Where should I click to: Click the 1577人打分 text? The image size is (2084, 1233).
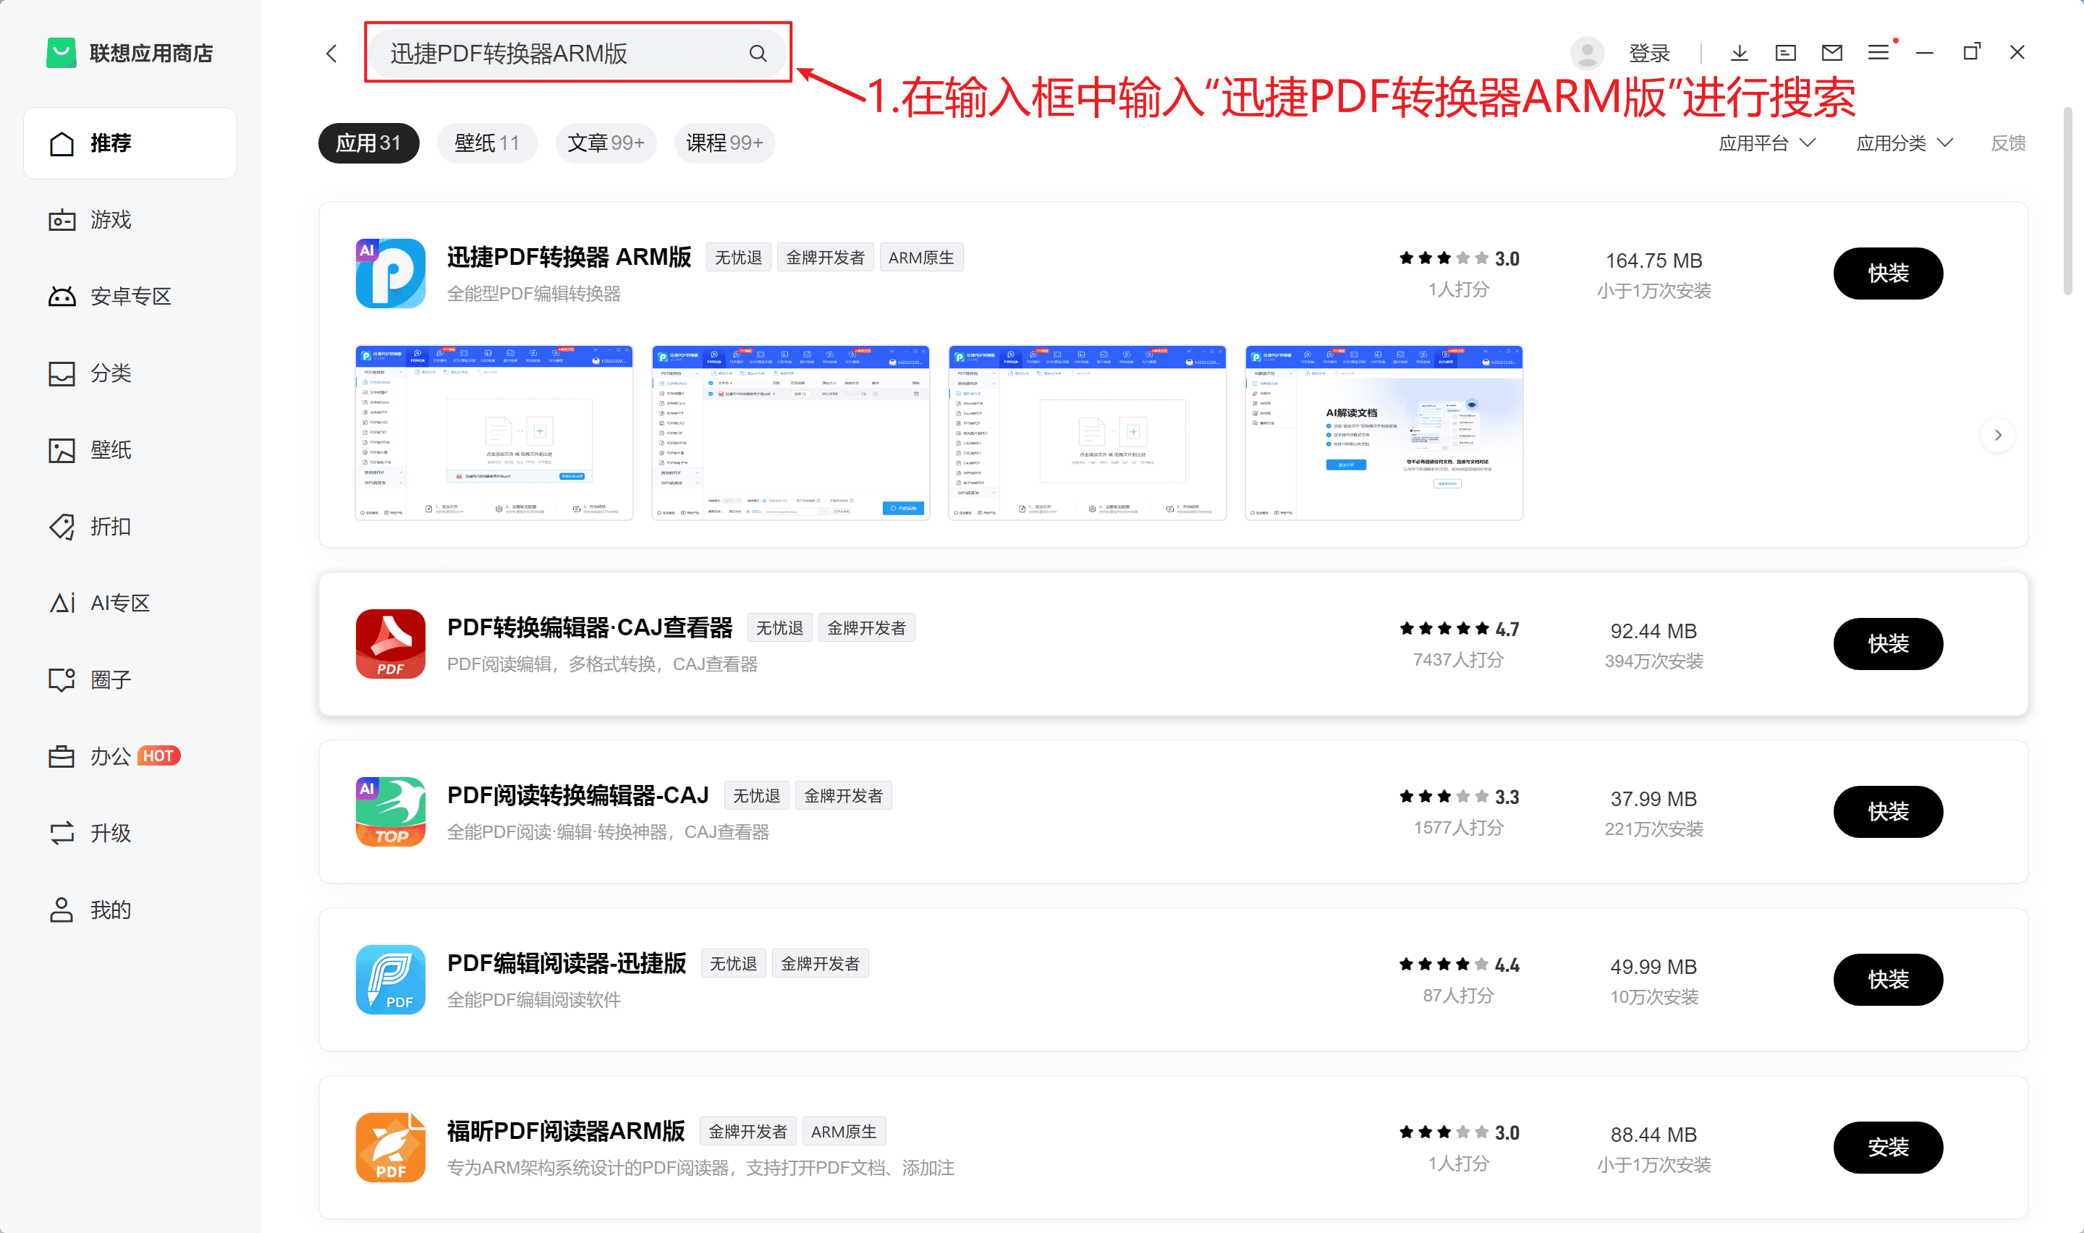1459,828
